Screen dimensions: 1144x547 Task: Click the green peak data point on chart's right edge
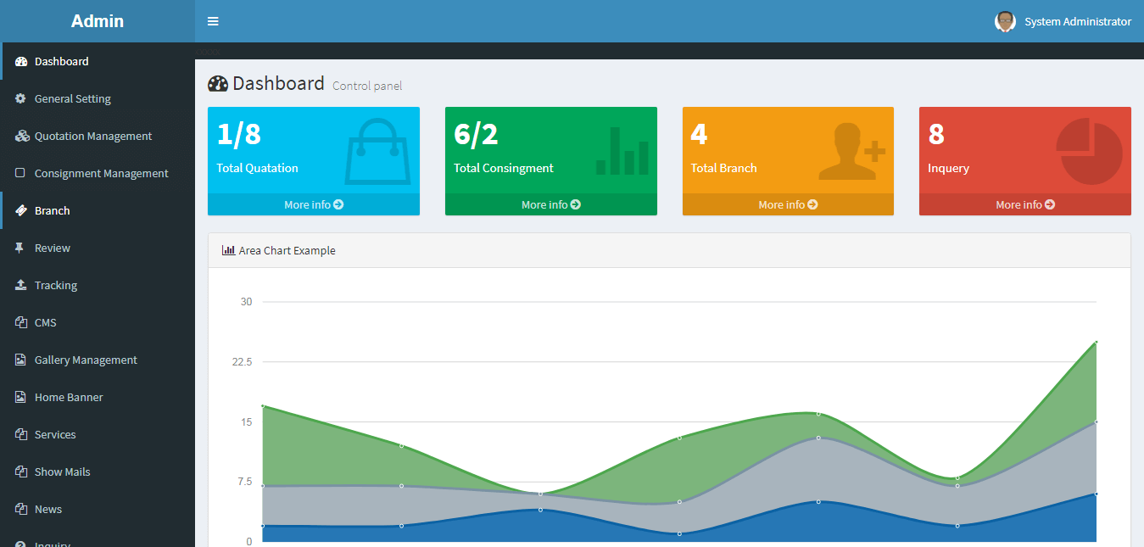[x=1096, y=342]
